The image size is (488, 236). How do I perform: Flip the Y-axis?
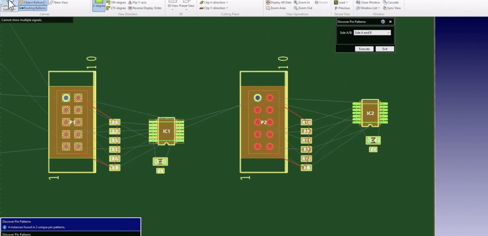coord(137,2)
